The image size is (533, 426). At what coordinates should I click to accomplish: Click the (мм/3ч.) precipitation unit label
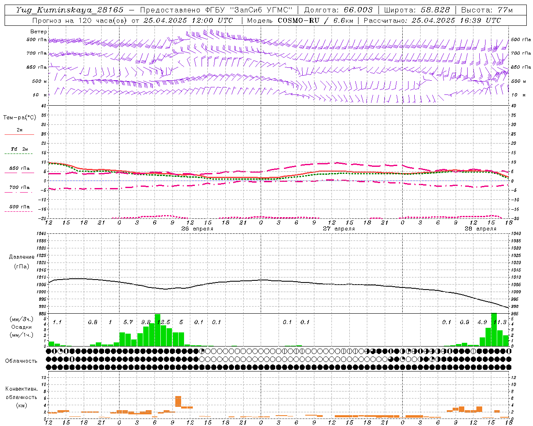point(22,319)
